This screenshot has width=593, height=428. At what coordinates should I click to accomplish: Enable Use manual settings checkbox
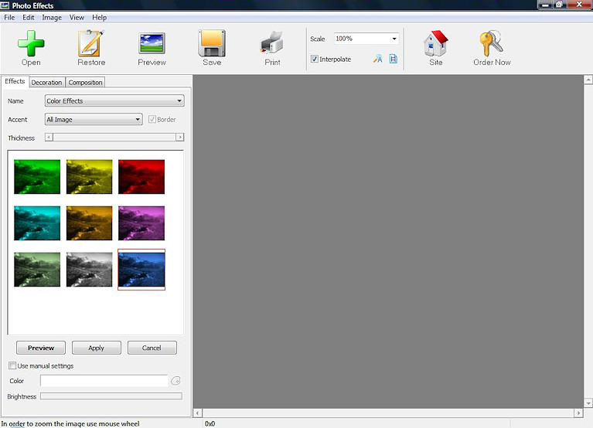pyautogui.click(x=12, y=365)
